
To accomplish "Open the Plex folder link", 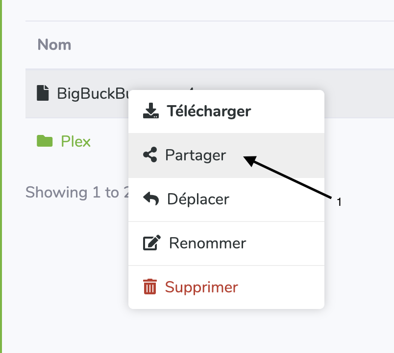I will coord(75,141).
